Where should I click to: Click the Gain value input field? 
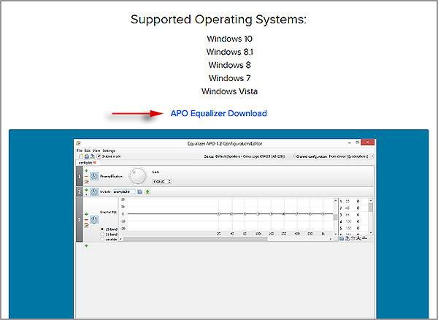[160, 182]
